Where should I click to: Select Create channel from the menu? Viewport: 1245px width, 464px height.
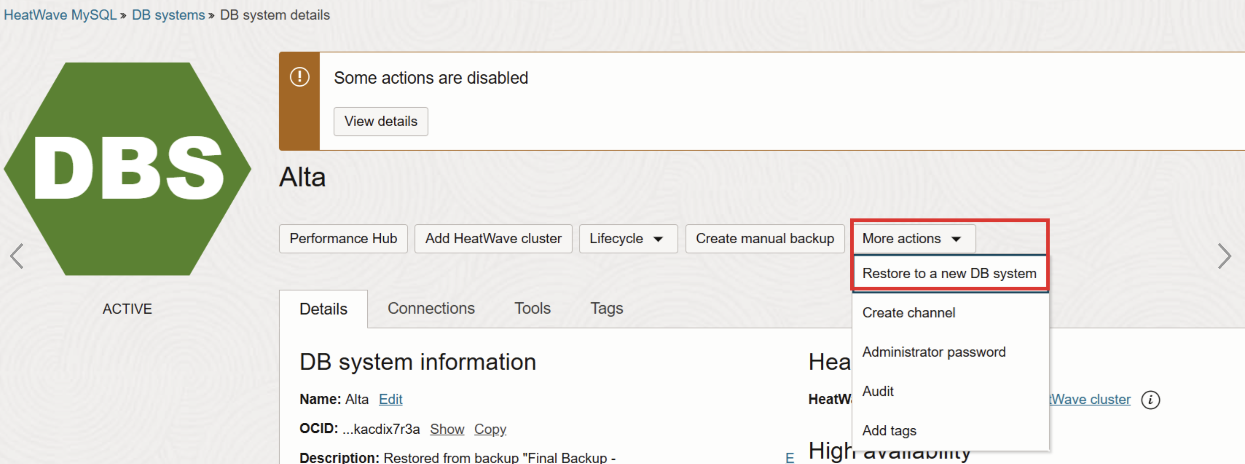point(909,312)
